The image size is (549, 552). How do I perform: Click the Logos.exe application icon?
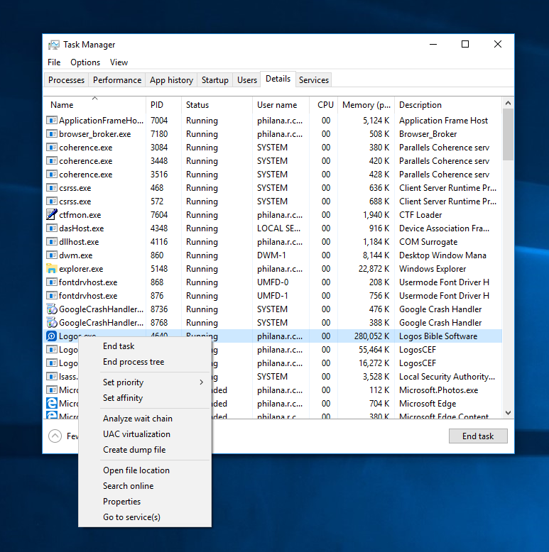click(x=52, y=336)
